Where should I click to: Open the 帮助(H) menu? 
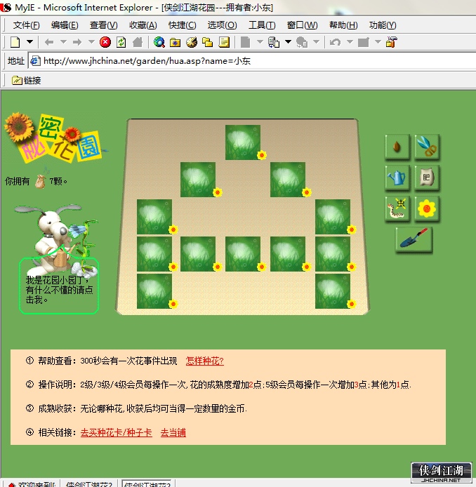[343, 25]
